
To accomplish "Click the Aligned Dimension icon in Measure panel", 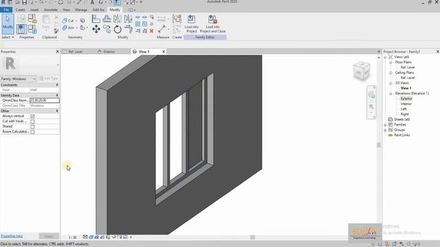I will click(x=162, y=19).
